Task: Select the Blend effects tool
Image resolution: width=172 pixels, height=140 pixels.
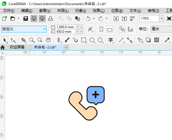Action: coord(140,40)
